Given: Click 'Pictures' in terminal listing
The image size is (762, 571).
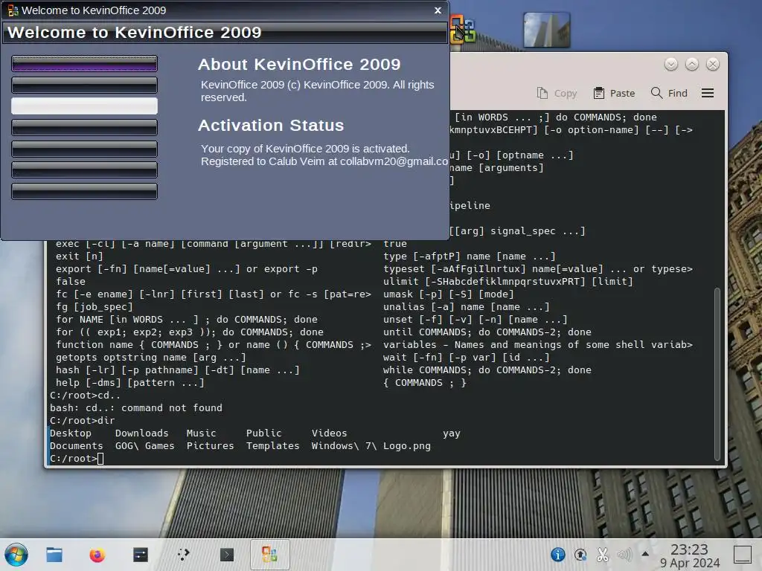Looking at the screenshot, I should (x=210, y=446).
